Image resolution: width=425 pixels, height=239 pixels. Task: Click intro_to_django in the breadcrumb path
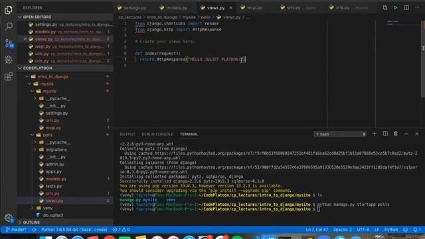(162, 17)
